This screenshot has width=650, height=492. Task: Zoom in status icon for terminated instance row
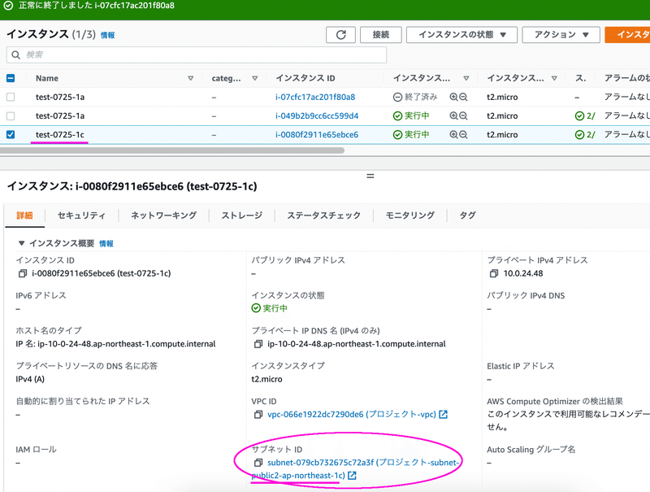(454, 97)
